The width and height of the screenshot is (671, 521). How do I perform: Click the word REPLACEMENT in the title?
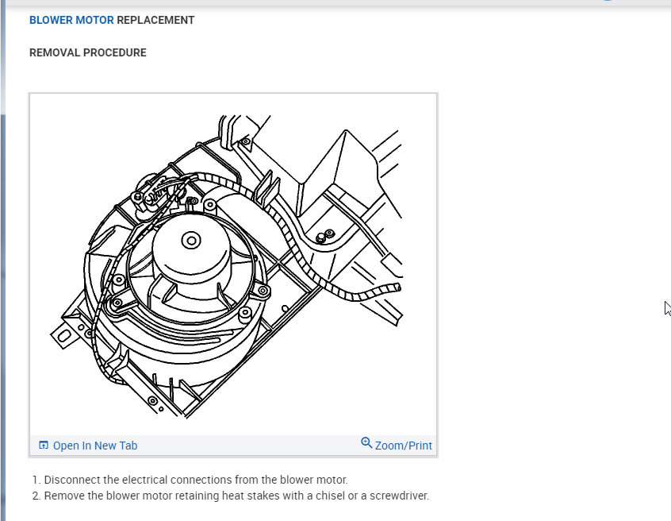coord(155,20)
